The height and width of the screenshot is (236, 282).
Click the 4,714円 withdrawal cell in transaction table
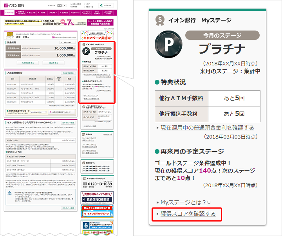click(51, 84)
